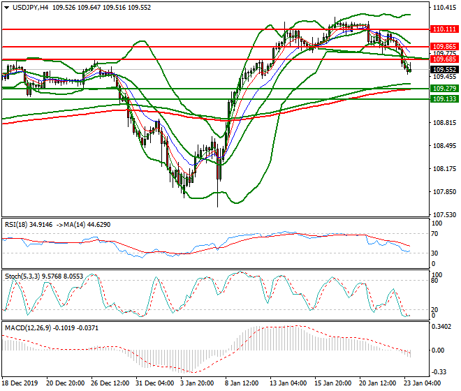Click the 108.815 price scale value
This screenshot has height=391, width=461.
(444, 123)
